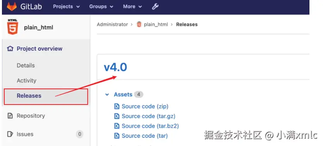Open the admin area wrench icon
The width and height of the screenshot is (323, 146).
coord(155,7)
